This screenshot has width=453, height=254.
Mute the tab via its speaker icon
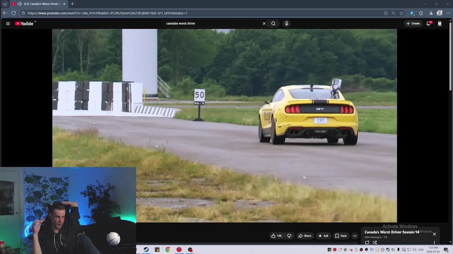click(x=19, y=4)
